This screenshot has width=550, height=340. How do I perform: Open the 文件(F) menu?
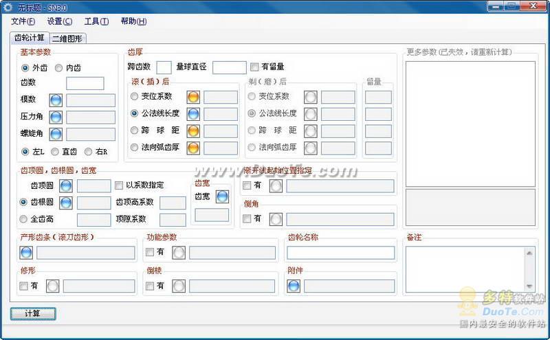[23, 21]
